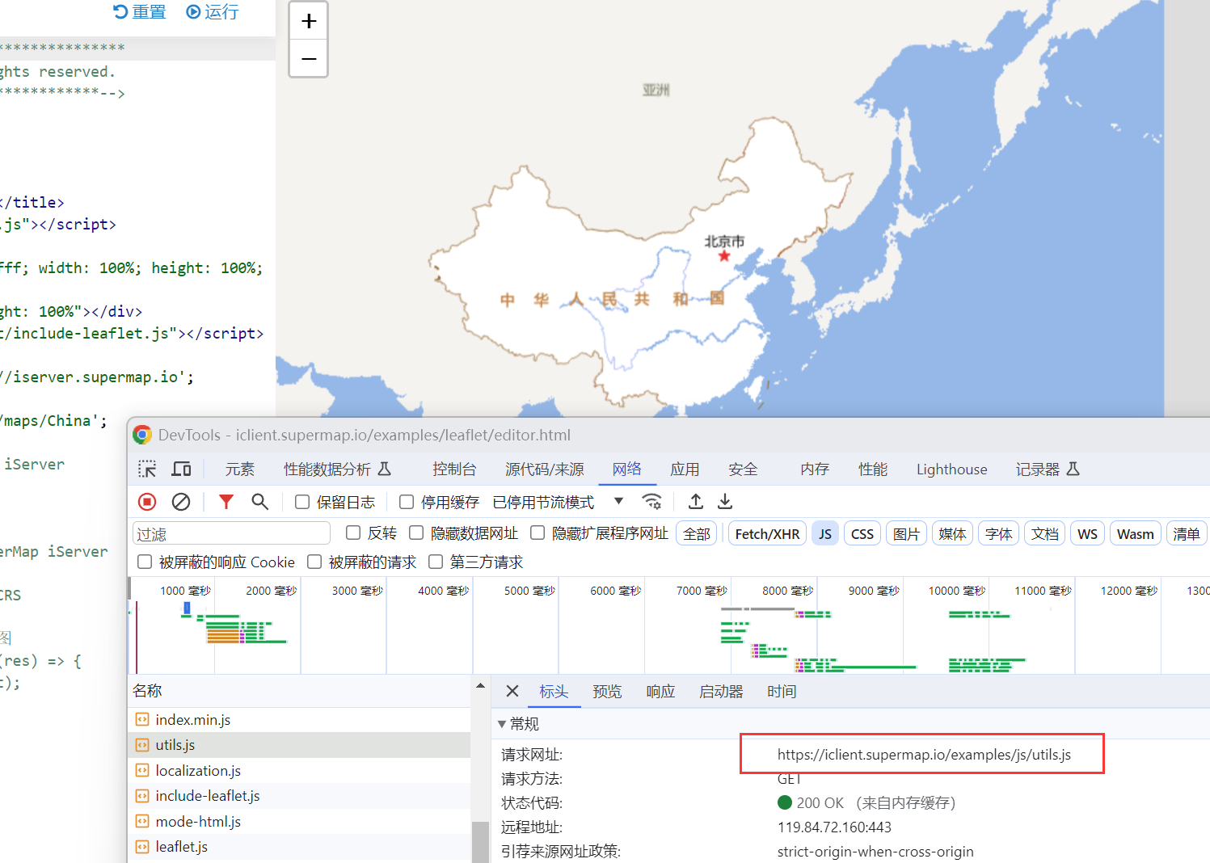Open the 响应 tab
Image resolution: width=1210 pixels, height=863 pixels.
(x=660, y=692)
